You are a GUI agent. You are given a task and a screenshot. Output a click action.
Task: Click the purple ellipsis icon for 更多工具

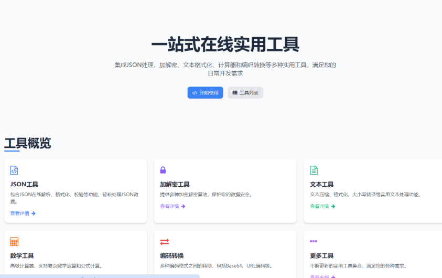pyautogui.click(x=314, y=241)
